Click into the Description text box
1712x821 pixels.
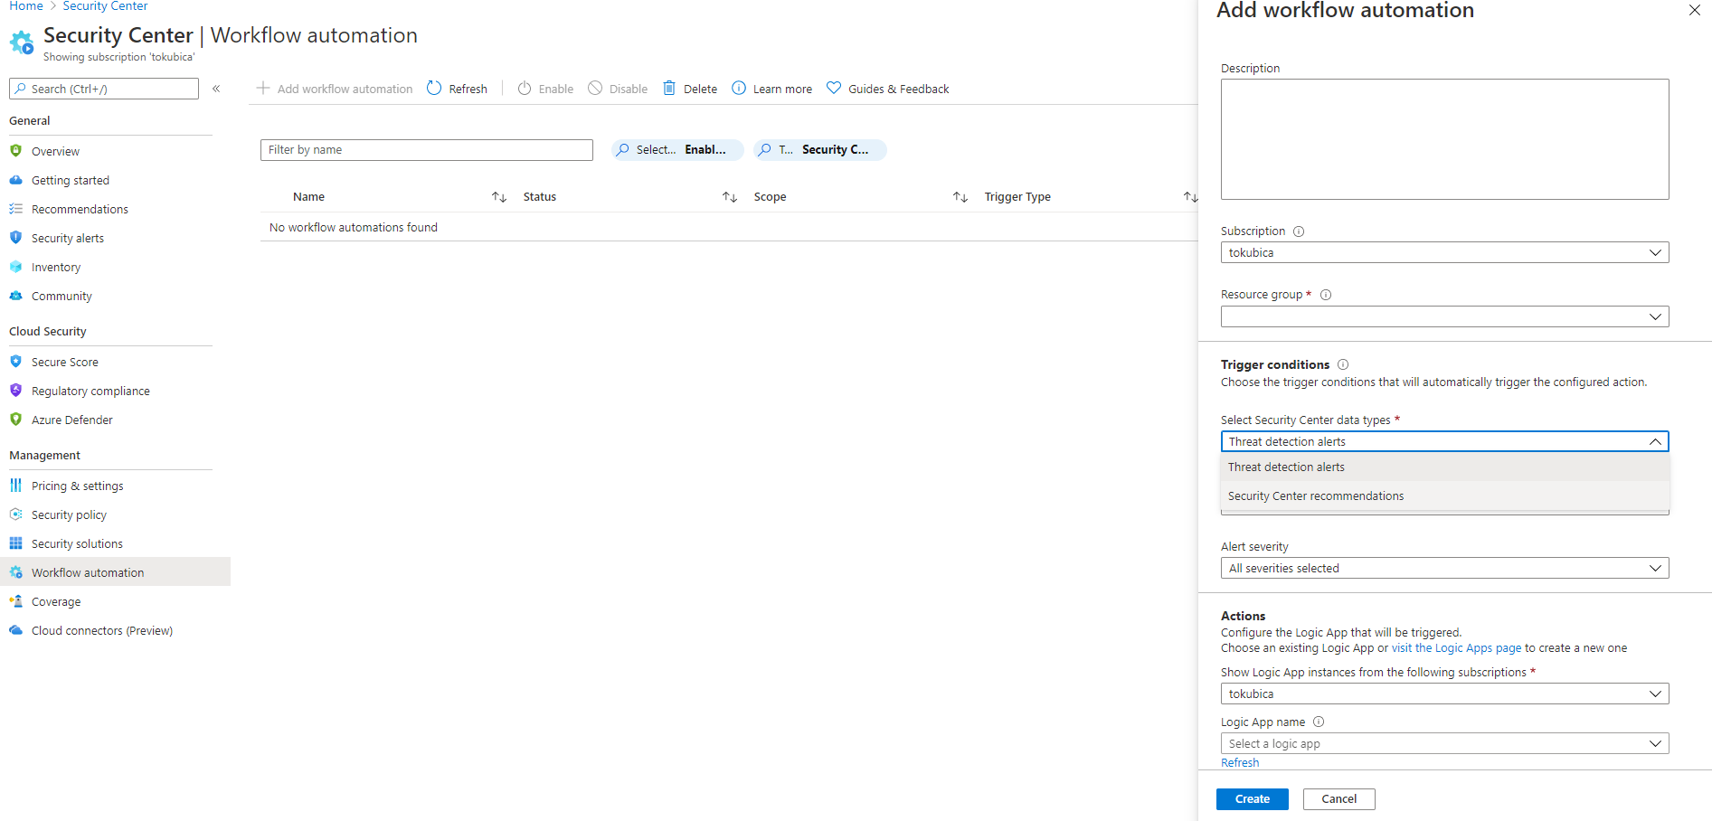tap(1444, 139)
